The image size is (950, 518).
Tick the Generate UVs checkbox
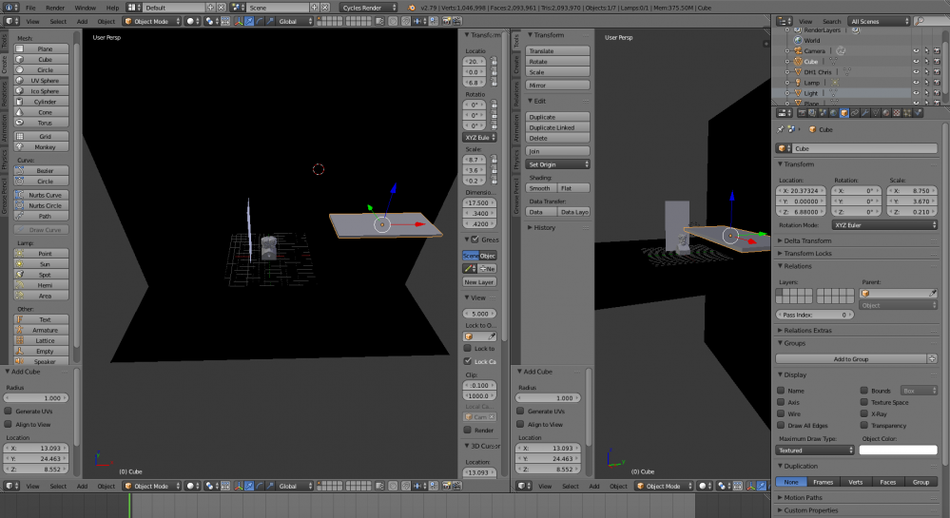pos(9,411)
